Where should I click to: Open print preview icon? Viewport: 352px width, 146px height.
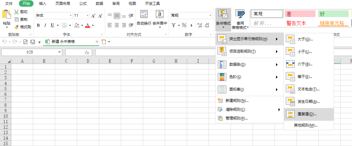[x=26, y=42]
